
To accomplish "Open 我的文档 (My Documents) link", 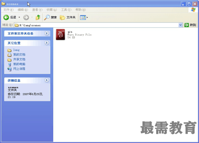I will pos(19,54).
